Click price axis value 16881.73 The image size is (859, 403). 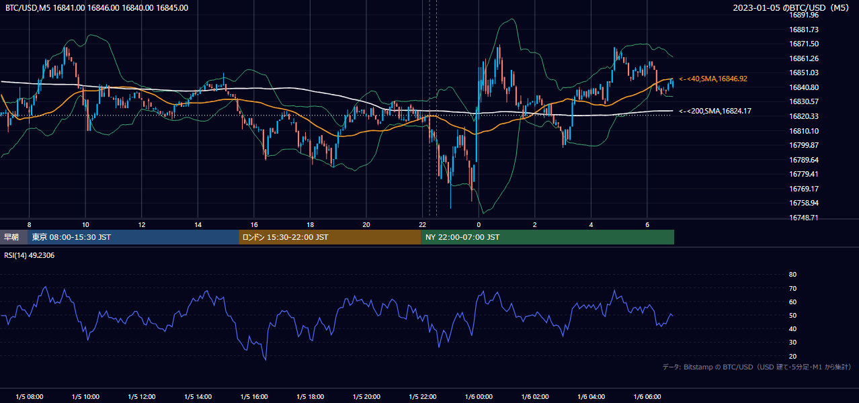pos(804,30)
